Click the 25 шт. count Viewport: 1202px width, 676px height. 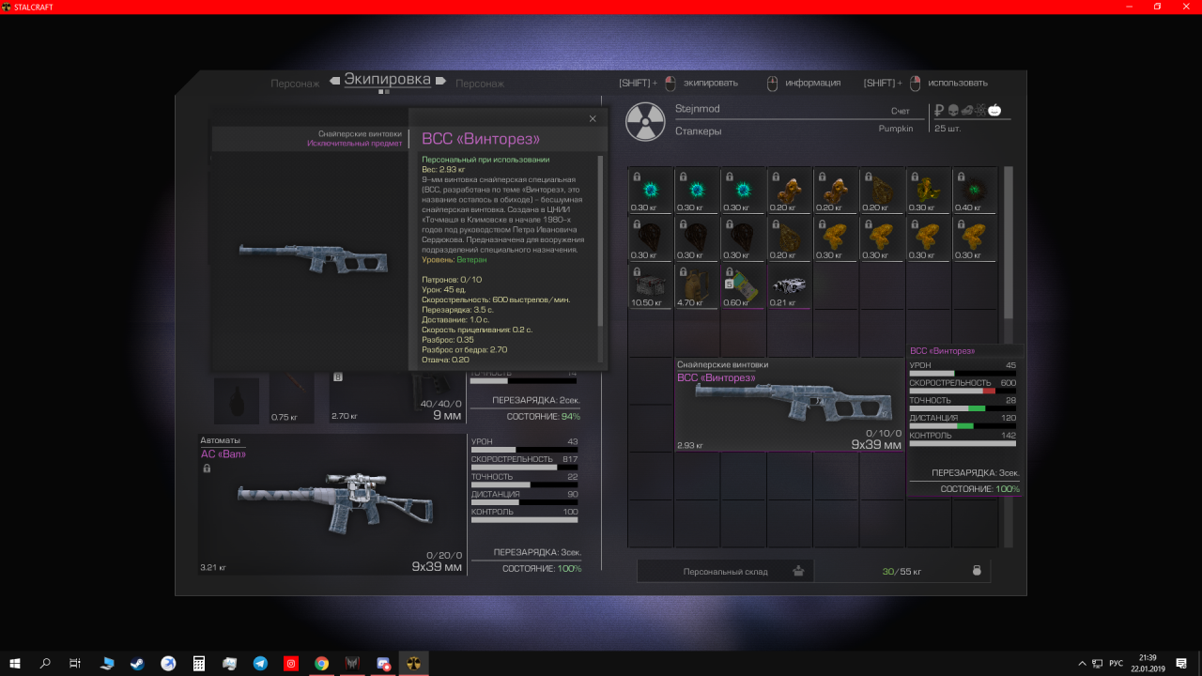(x=948, y=129)
